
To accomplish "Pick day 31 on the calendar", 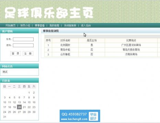I will 5,117.
